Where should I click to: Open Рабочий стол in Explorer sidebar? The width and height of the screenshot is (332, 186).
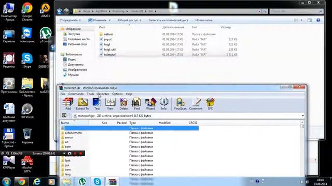point(77,44)
